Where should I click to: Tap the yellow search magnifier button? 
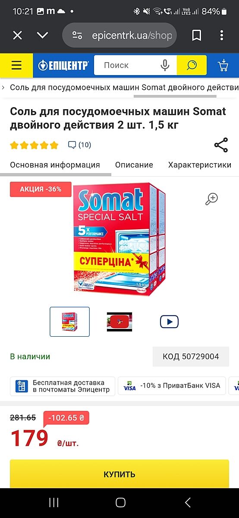192,66
